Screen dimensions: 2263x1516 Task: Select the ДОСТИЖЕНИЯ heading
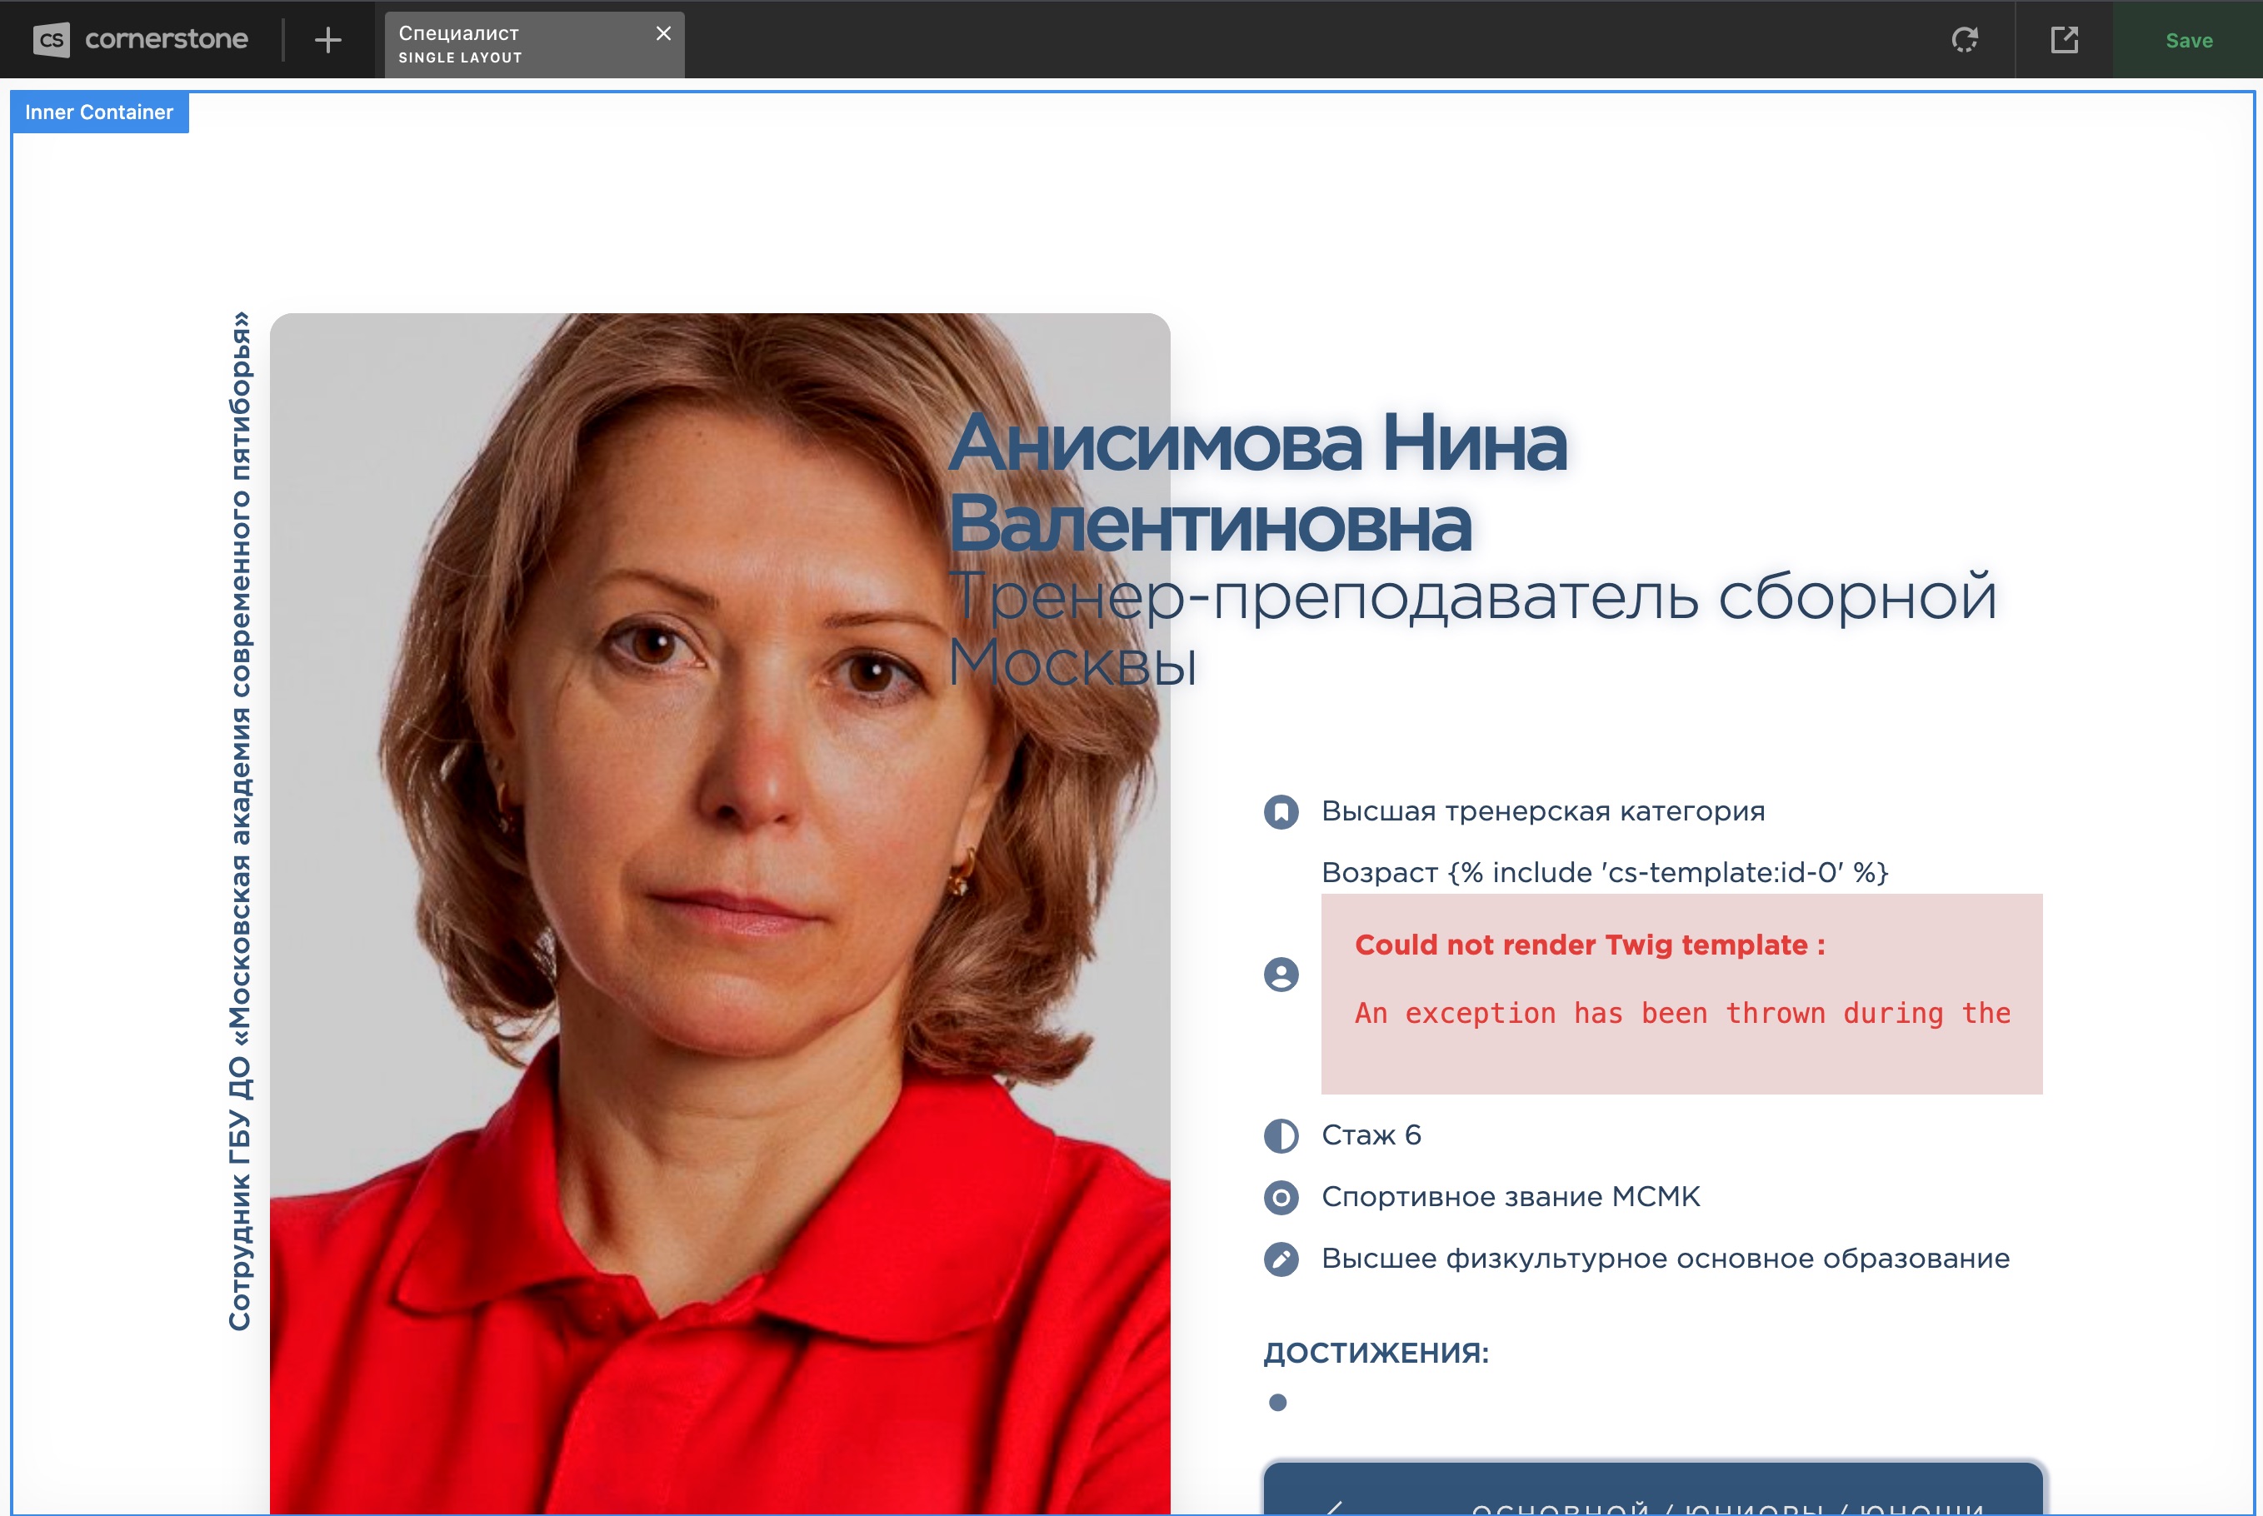(1375, 1353)
